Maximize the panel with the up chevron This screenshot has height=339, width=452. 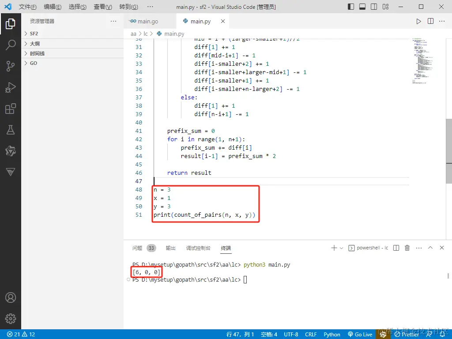point(430,248)
